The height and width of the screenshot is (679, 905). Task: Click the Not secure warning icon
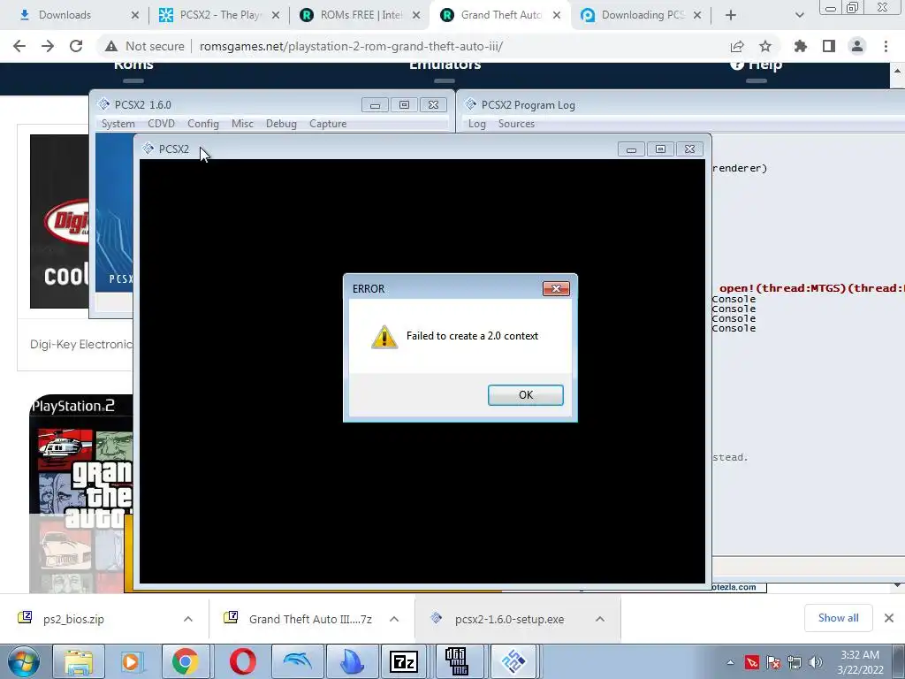(x=111, y=46)
